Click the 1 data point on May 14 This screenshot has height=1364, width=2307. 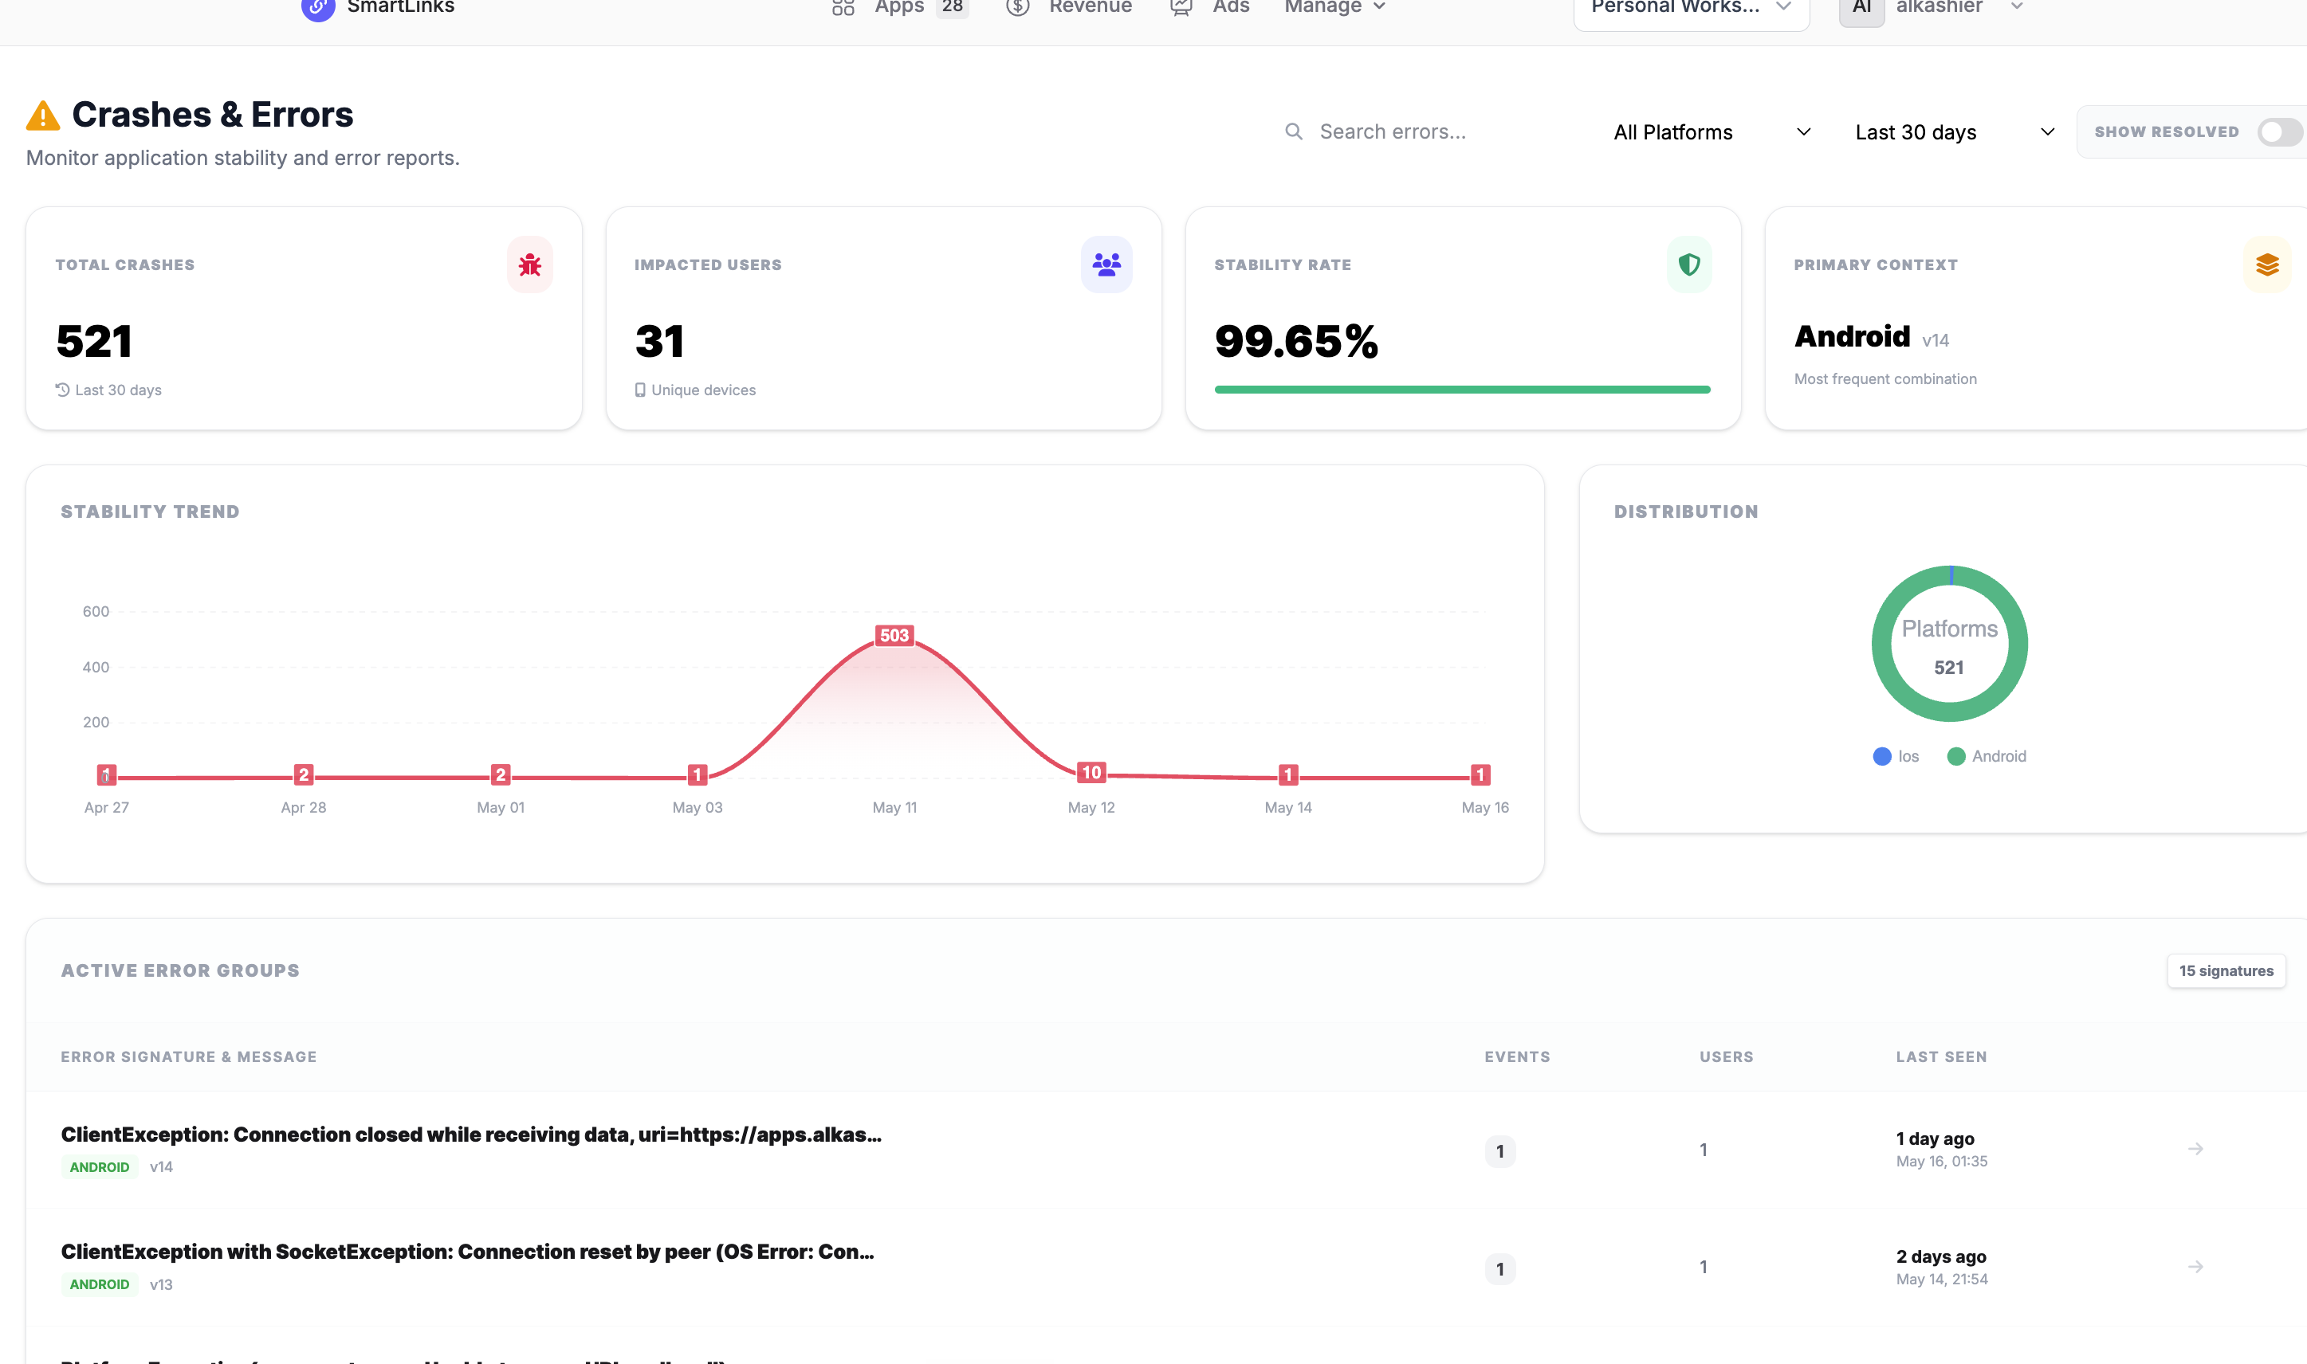pos(1288,775)
